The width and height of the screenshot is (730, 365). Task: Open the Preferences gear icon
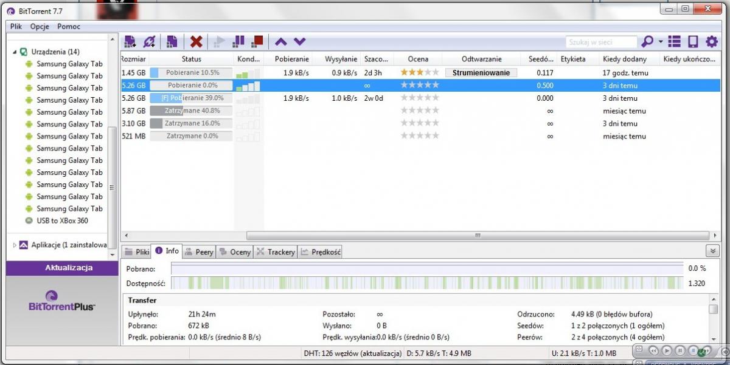pyautogui.click(x=711, y=42)
